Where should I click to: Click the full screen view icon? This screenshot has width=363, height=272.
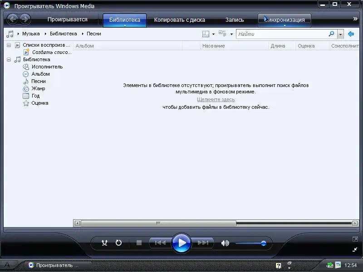355,239
